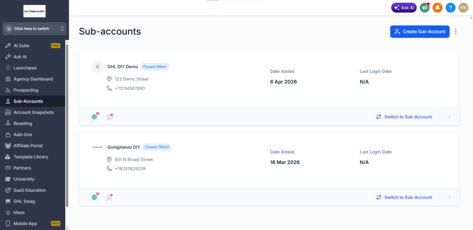Click the 123 Demo Street address
The width and height of the screenshot is (473, 230).
point(132,79)
